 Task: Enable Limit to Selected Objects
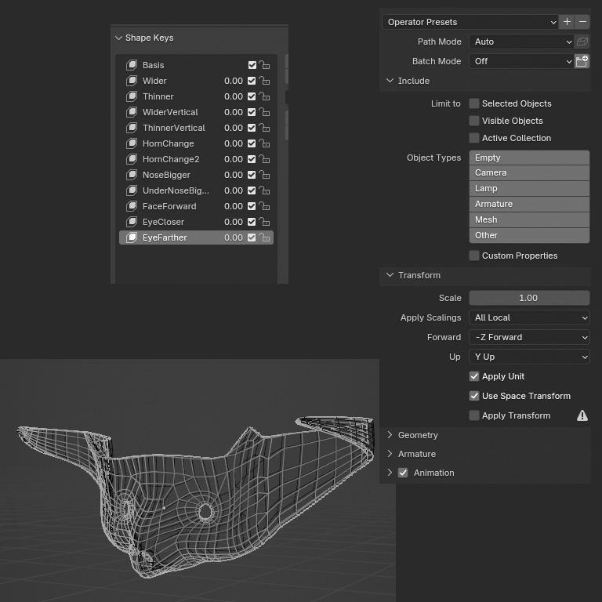click(474, 103)
